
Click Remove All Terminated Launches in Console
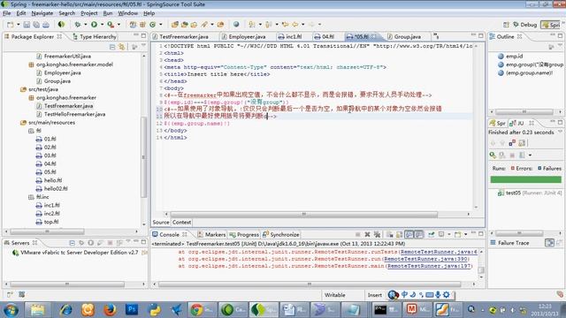coord(377,234)
